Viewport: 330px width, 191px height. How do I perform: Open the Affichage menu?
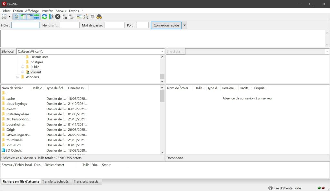coord(32,11)
